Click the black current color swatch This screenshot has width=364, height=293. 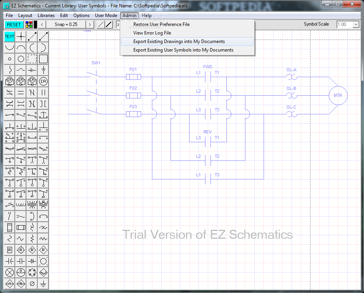point(36,24)
